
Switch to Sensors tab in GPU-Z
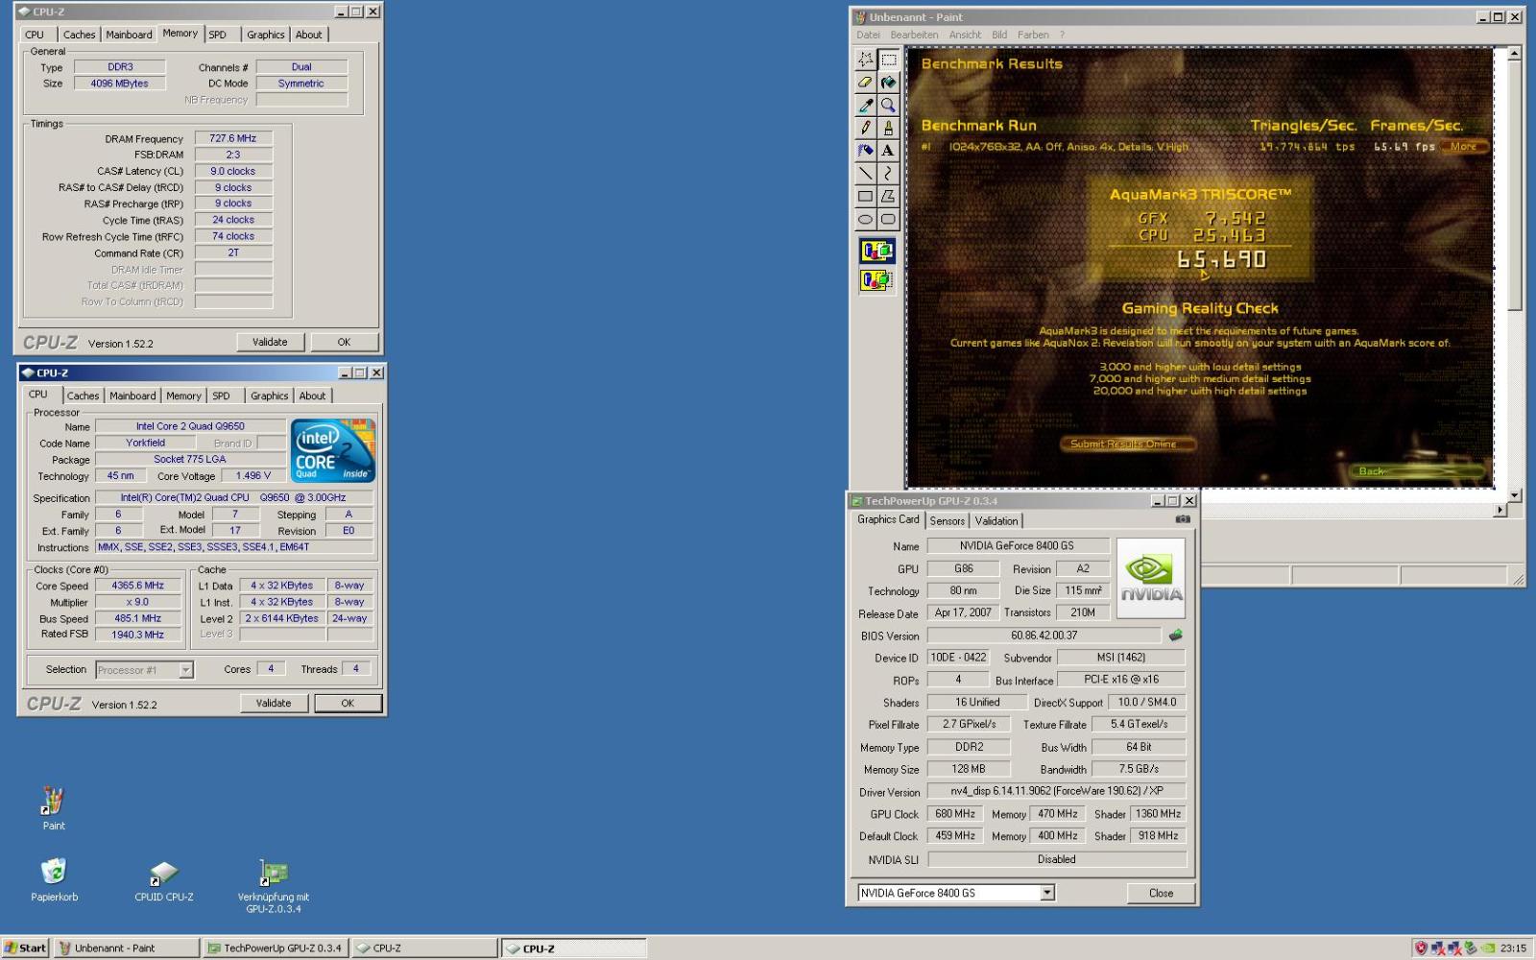tap(947, 521)
